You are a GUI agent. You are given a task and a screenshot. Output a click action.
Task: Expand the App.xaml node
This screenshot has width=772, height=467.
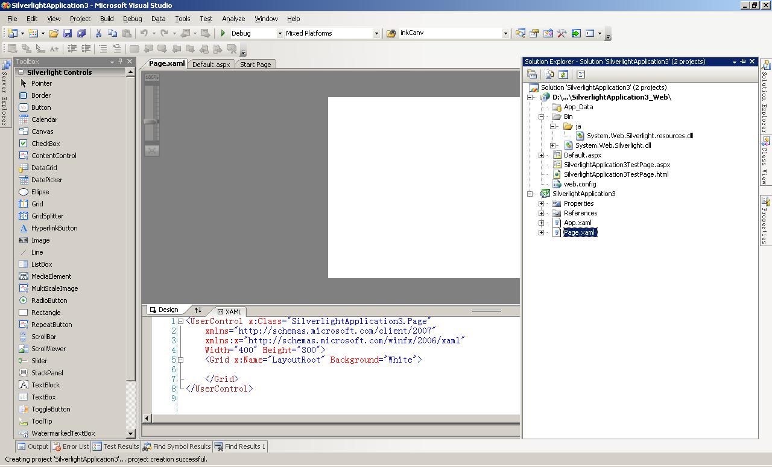coord(541,223)
